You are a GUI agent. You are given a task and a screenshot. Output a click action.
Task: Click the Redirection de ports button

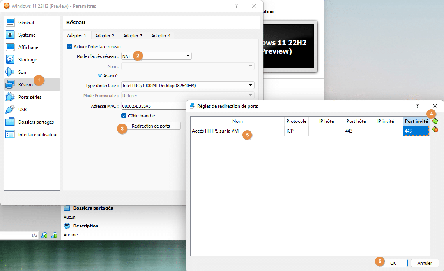point(153,126)
